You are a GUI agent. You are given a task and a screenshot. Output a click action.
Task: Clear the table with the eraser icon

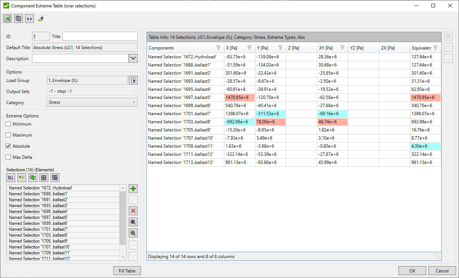pos(41,18)
